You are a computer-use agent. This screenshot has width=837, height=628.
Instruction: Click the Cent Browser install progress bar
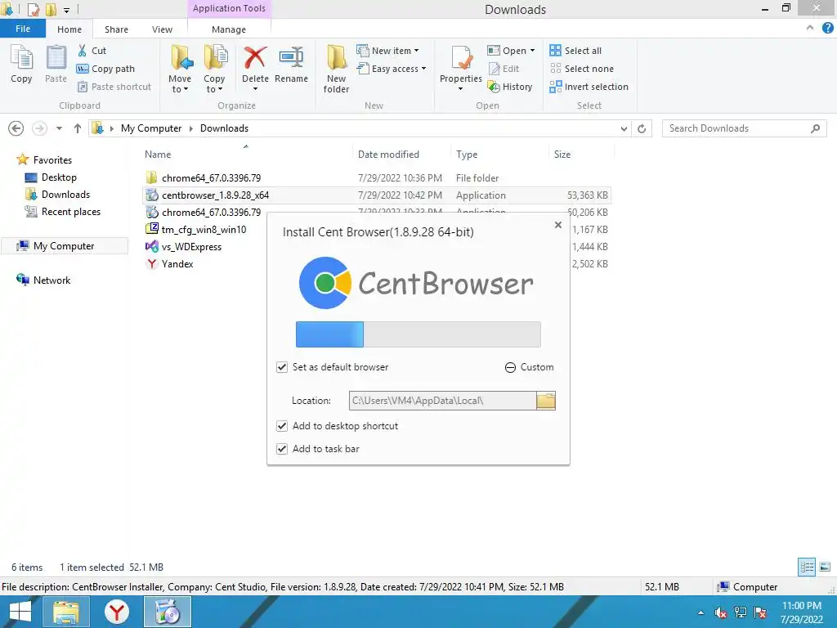pyautogui.click(x=418, y=334)
